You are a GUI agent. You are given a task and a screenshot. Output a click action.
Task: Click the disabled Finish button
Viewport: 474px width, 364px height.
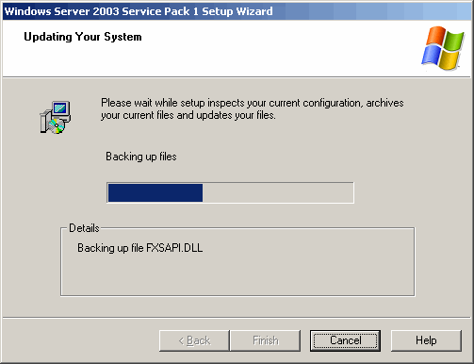coord(266,340)
